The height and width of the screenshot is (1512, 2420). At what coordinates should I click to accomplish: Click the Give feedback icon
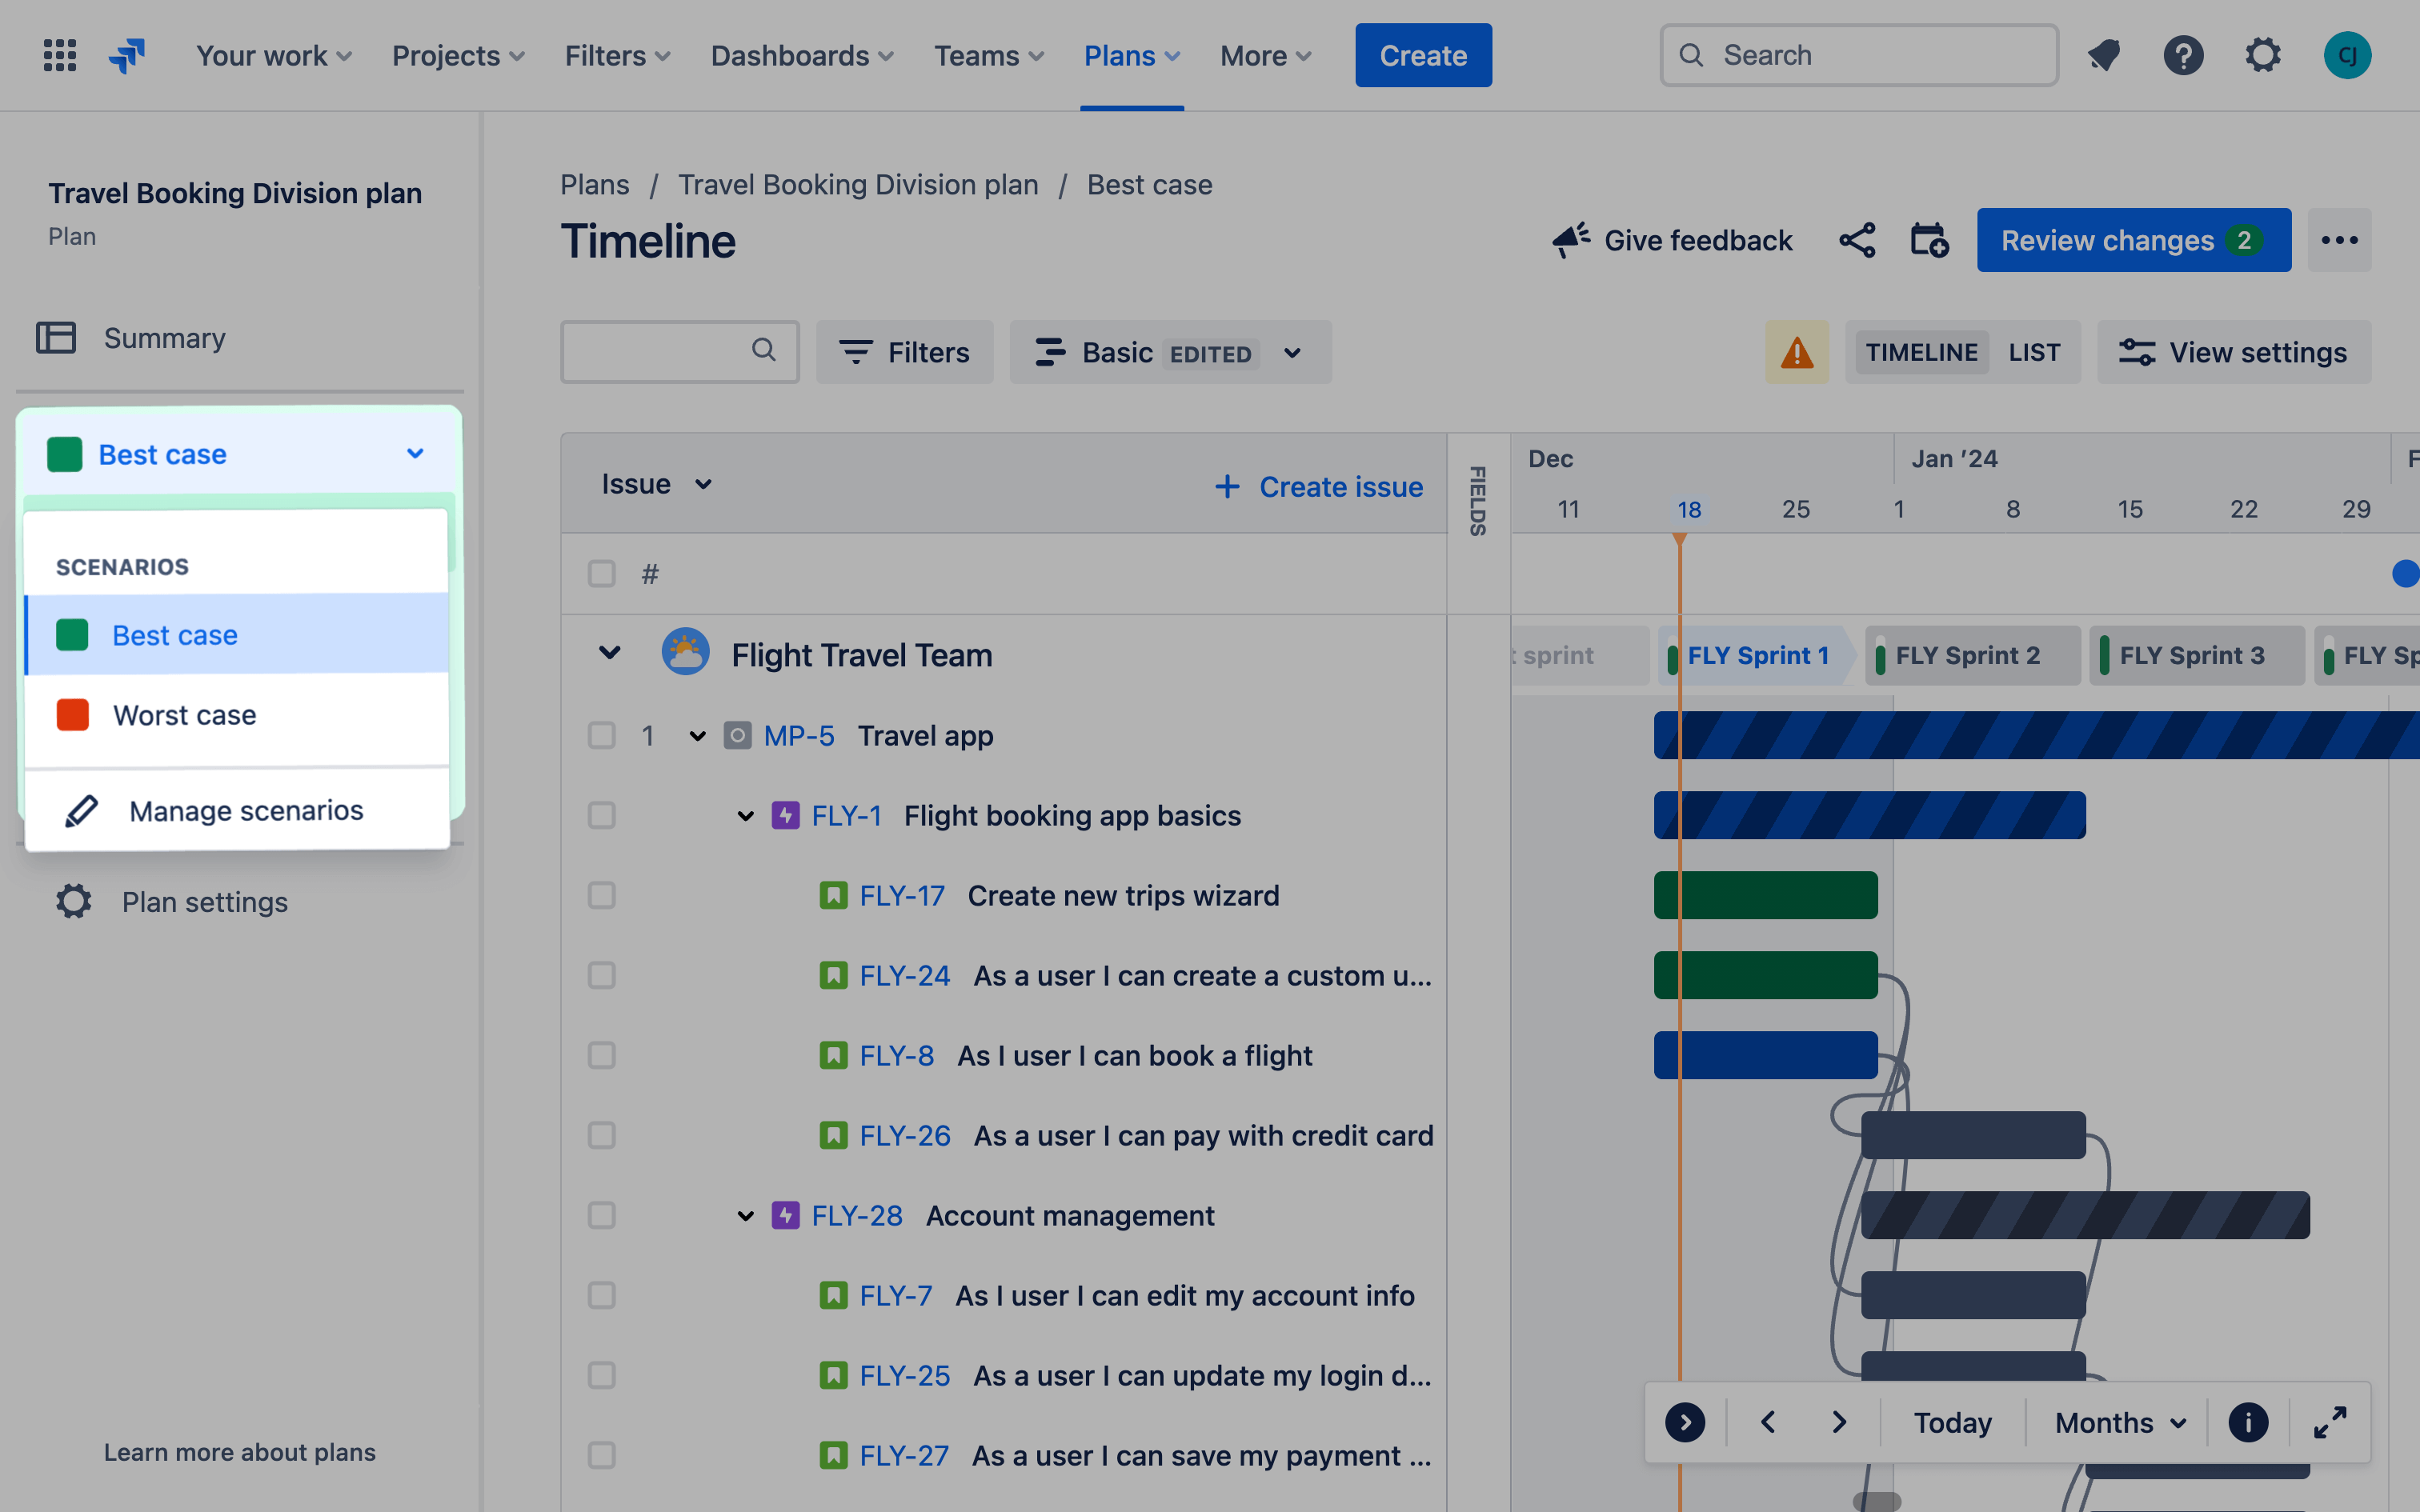pyautogui.click(x=1570, y=240)
